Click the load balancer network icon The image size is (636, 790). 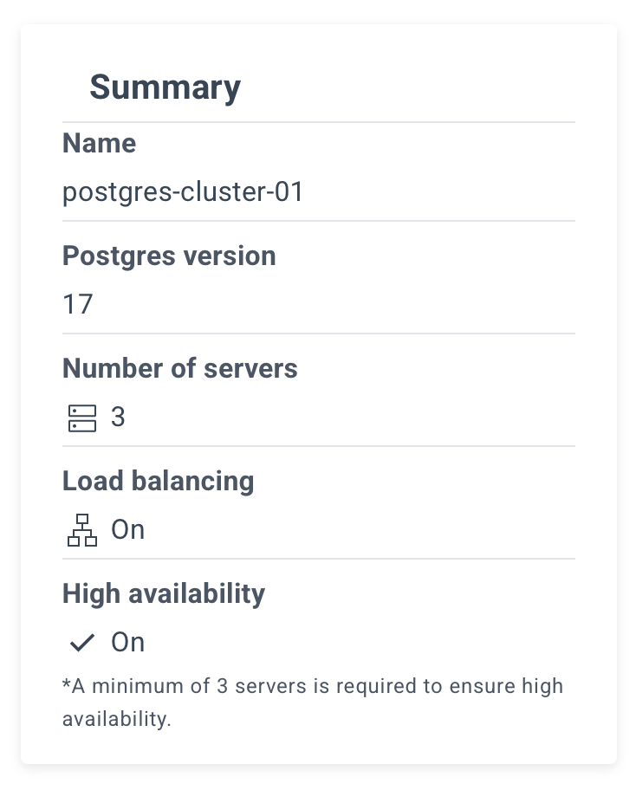tap(82, 530)
